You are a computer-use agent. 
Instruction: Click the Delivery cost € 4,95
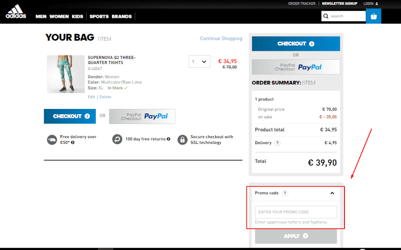point(331,143)
